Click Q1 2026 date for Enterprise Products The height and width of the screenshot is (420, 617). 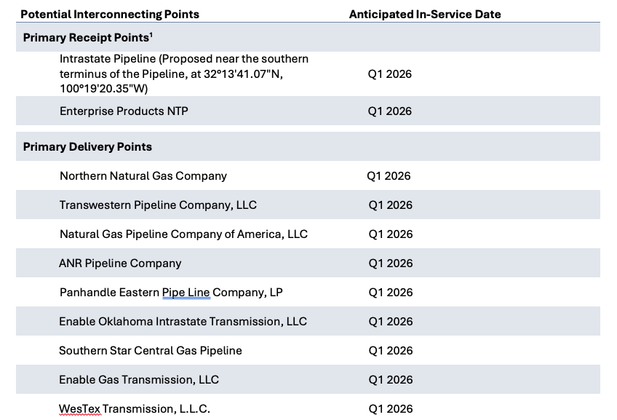pyautogui.click(x=389, y=111)
